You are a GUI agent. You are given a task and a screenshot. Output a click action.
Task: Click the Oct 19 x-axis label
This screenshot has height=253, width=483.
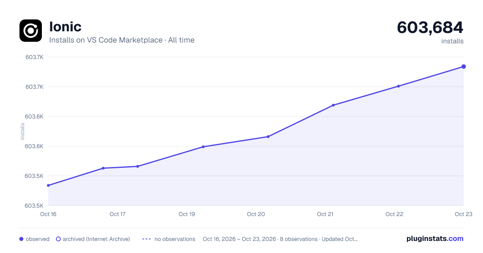click(187, 214)
